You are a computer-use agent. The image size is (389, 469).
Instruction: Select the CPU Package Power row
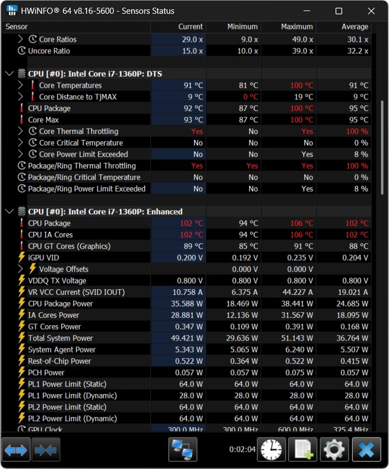tap(61, 304)
